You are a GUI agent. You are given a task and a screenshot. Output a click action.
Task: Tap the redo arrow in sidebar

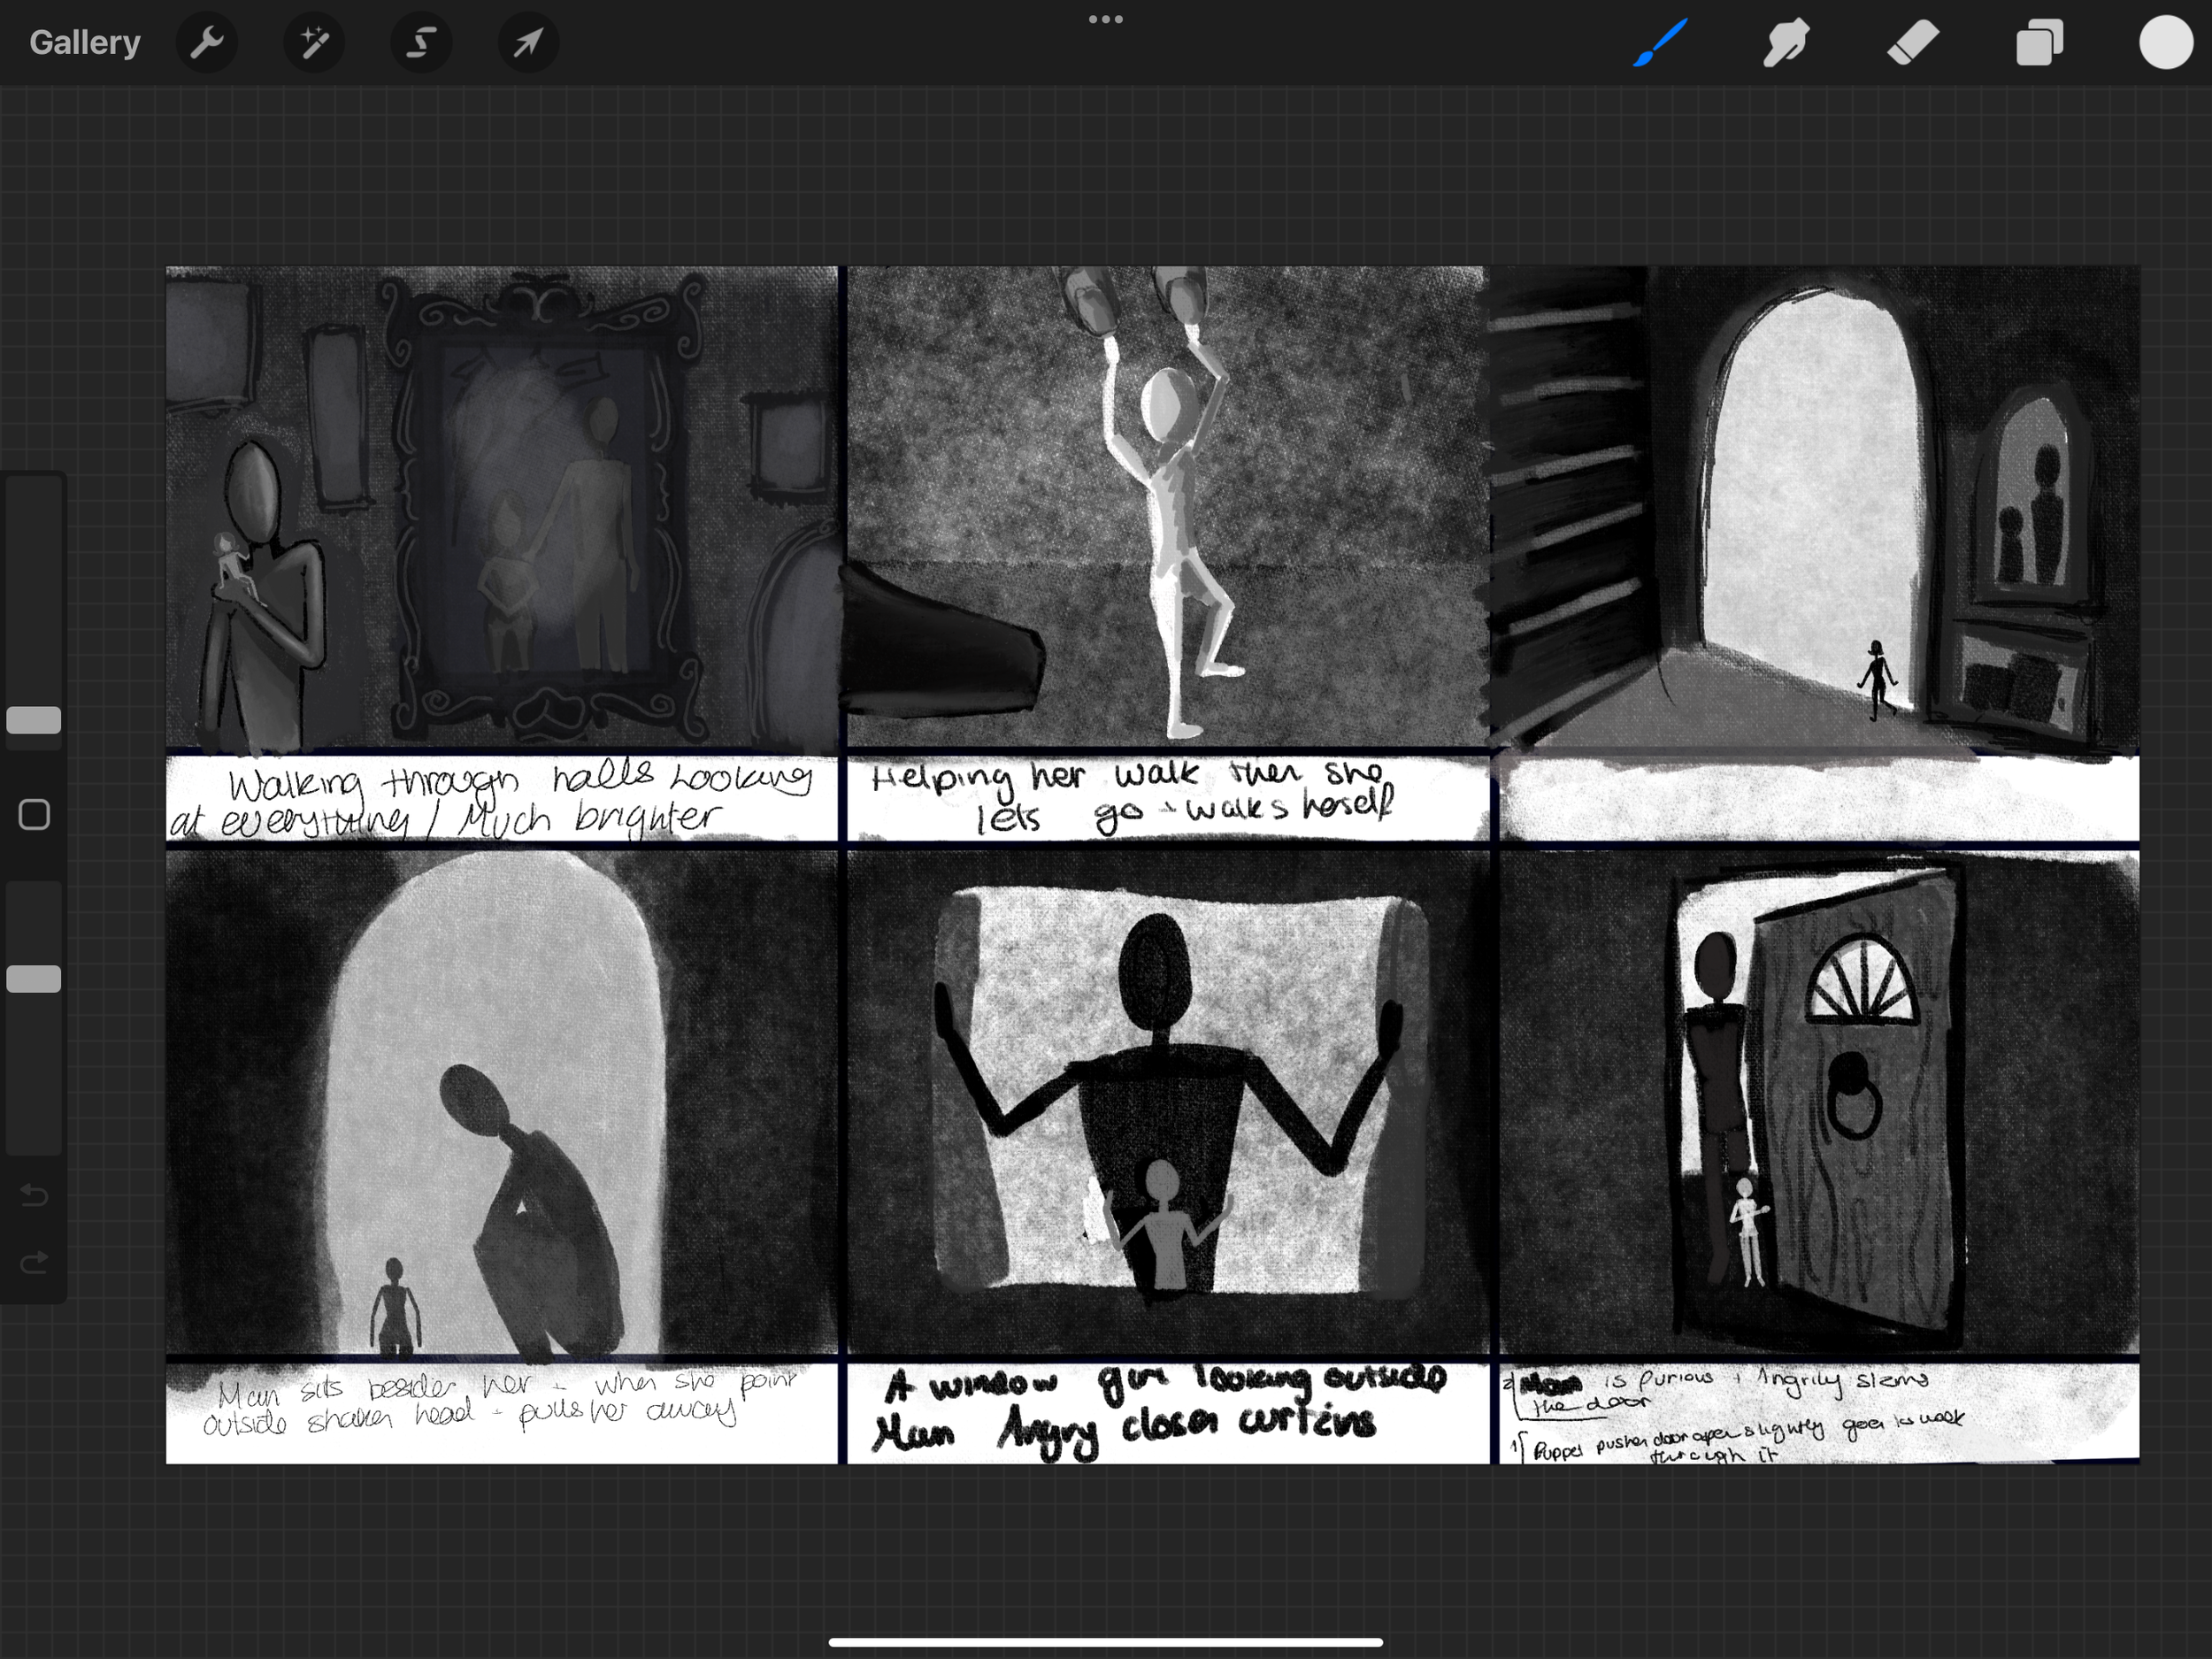(34, 1263)
